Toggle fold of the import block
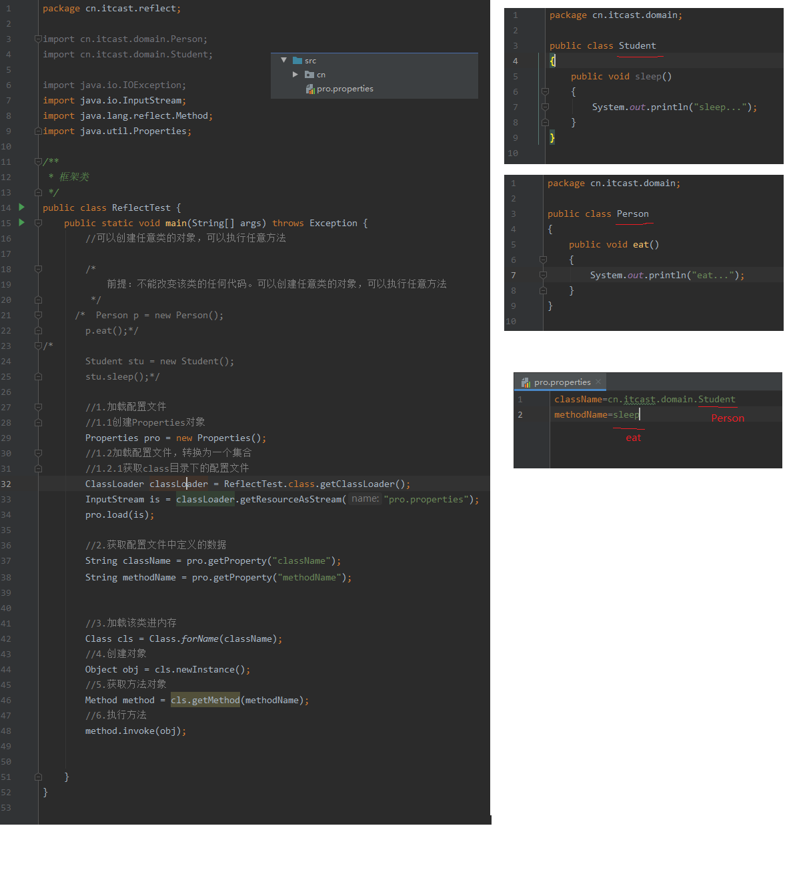 (38, 39)
